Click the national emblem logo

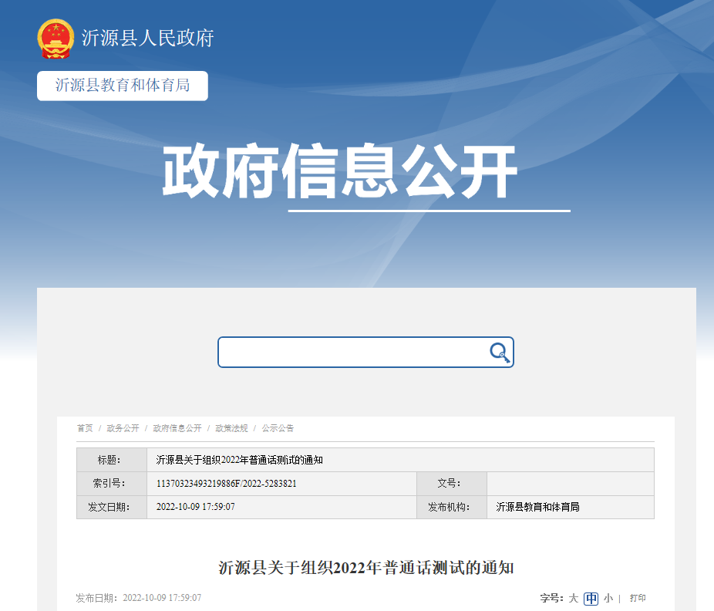click(x=56, y=39)
